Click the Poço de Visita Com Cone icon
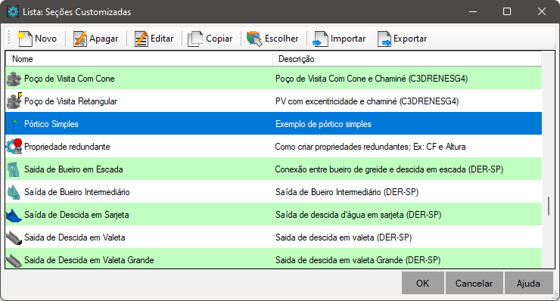Viewport: 560px width, 301px height. click(x=14, y=79)
